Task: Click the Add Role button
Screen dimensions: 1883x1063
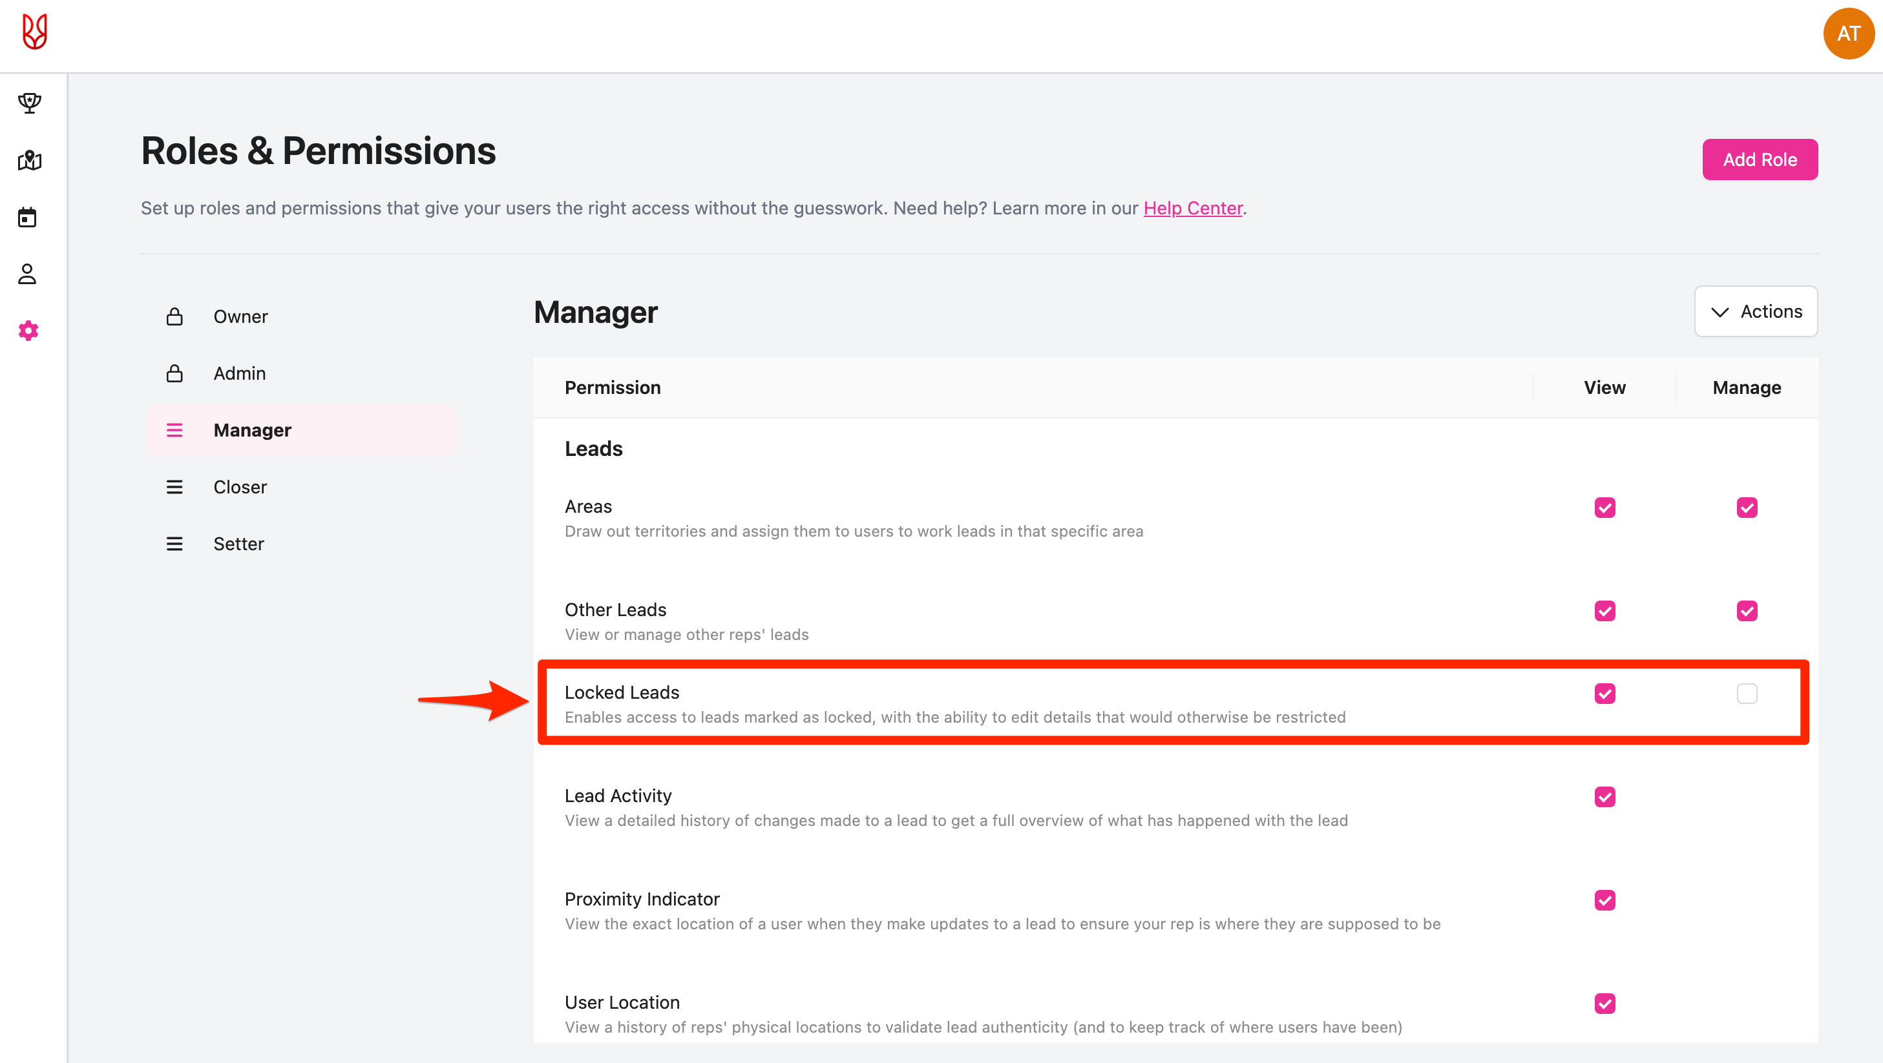Action: pyautogui.click(x=1760, y=160)
